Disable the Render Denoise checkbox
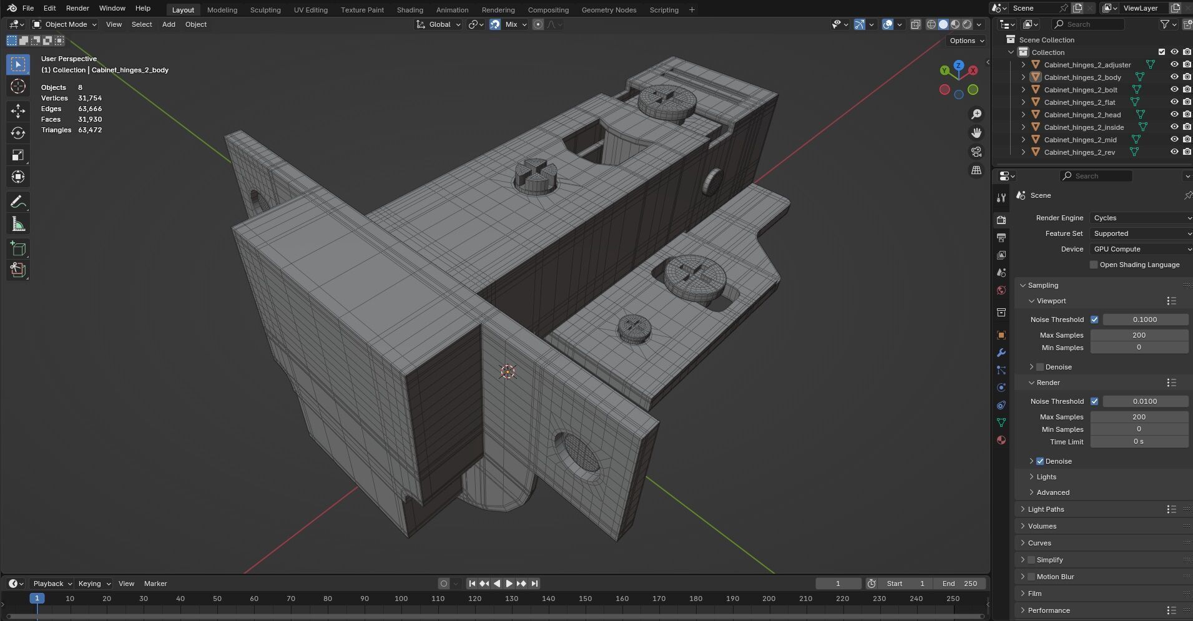The width and height of the screenshot is (1193, 621). tap(1040, 461)
